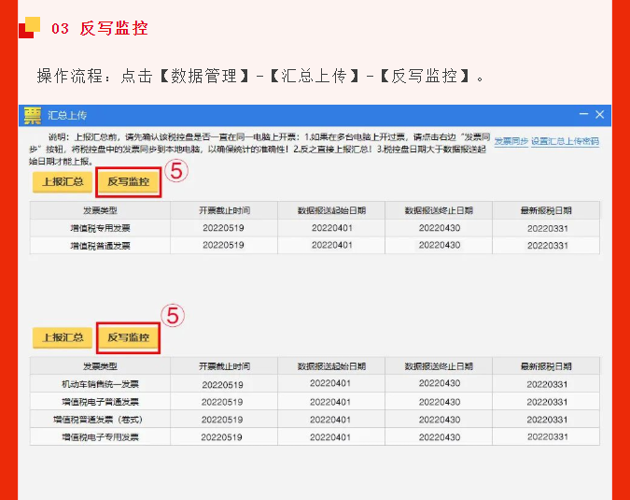Click 最新报税日期 header in the 增值税专用发票 table
Viewport: 630px width, 500px height.
tap(546, 210)
